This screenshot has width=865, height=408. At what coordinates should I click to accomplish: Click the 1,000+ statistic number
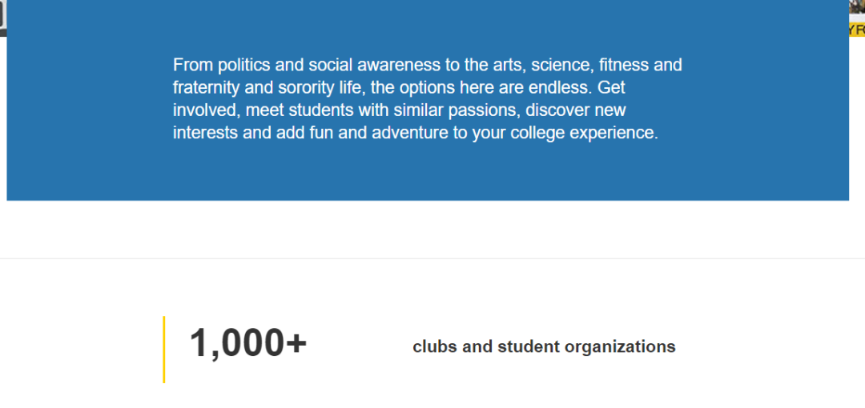pyautogui.click(x=247, y=344)
